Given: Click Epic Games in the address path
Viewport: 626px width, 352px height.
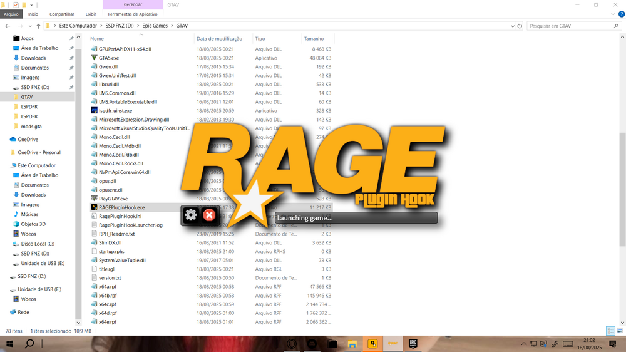Looking at the screenshot, I should [155, 26].
